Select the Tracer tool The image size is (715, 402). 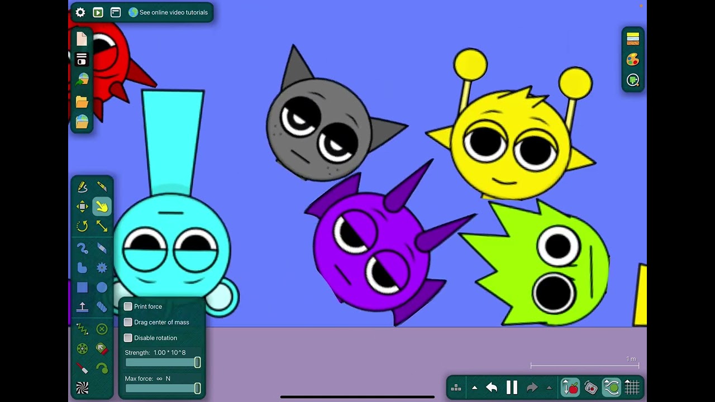102,368
